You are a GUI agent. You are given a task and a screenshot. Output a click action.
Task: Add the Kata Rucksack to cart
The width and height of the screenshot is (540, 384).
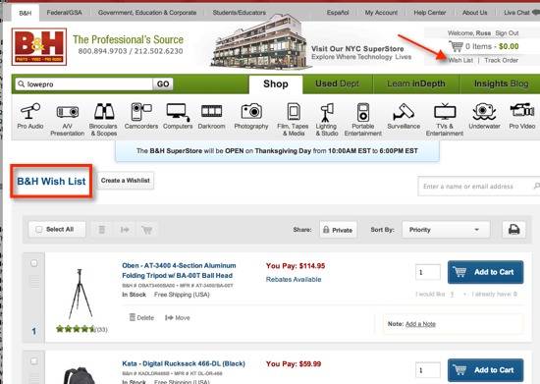tap(486, 370)
